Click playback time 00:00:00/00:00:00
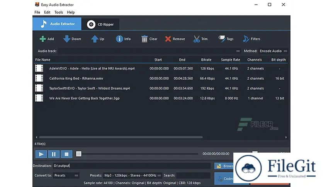 216,154
